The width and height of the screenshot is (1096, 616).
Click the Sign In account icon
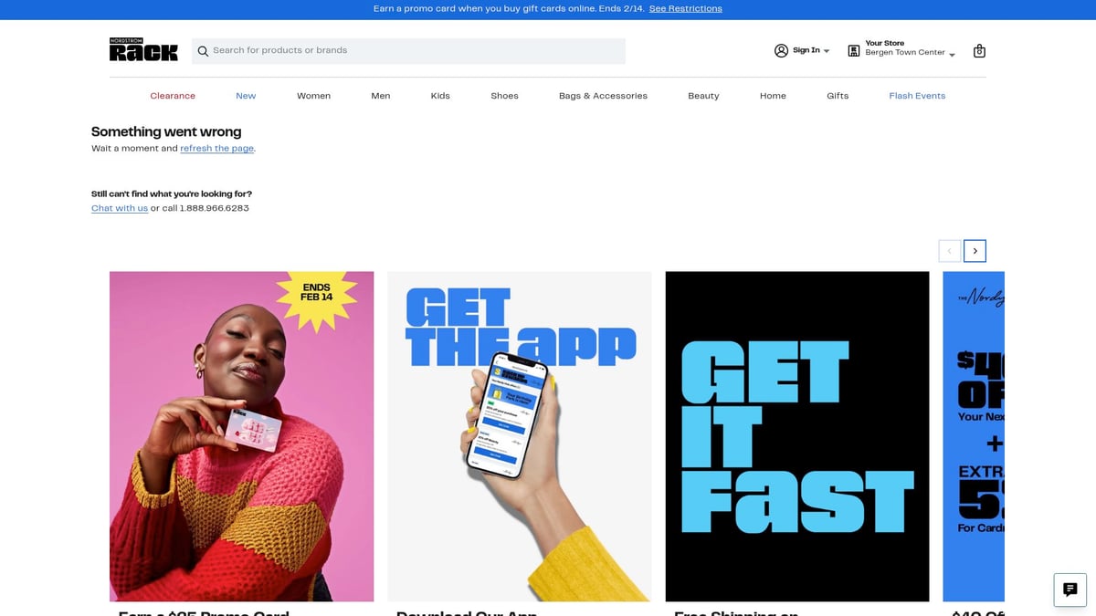coord(781,51)
